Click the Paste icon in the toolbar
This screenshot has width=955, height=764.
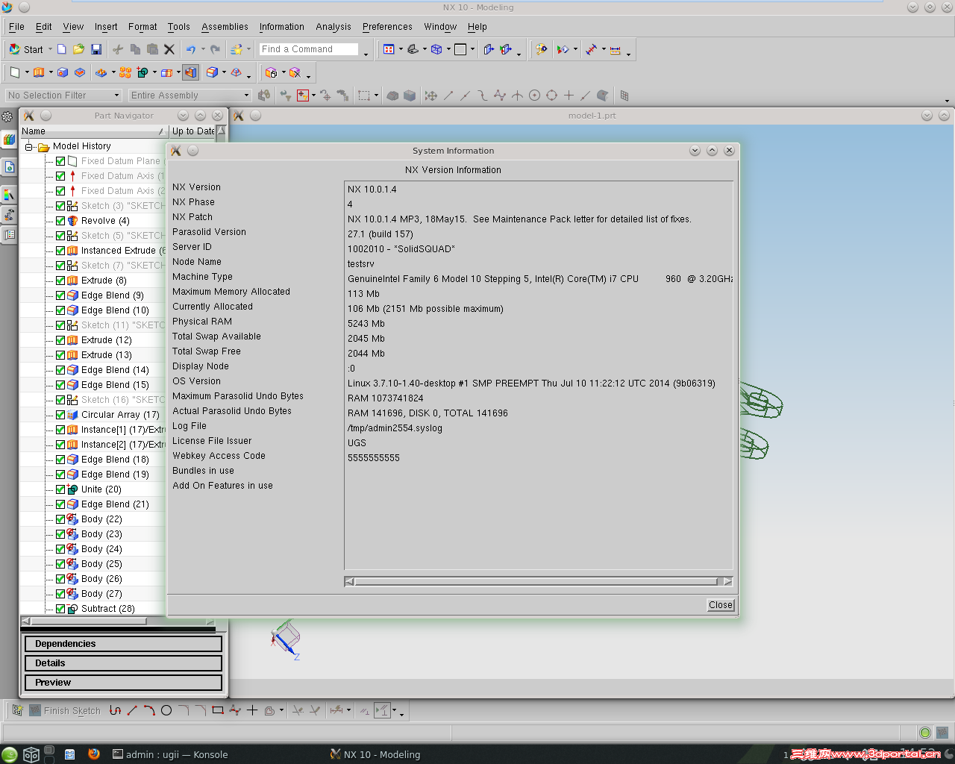tap(153, 49)
